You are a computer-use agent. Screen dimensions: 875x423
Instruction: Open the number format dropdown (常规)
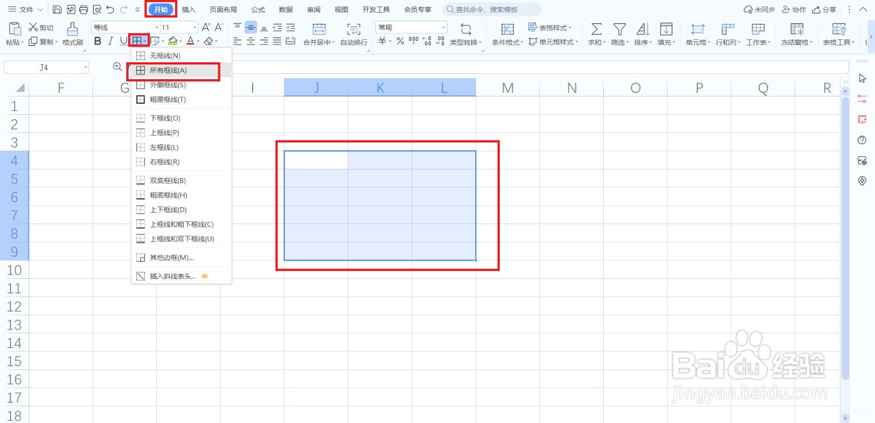click(x=444, y=27)
